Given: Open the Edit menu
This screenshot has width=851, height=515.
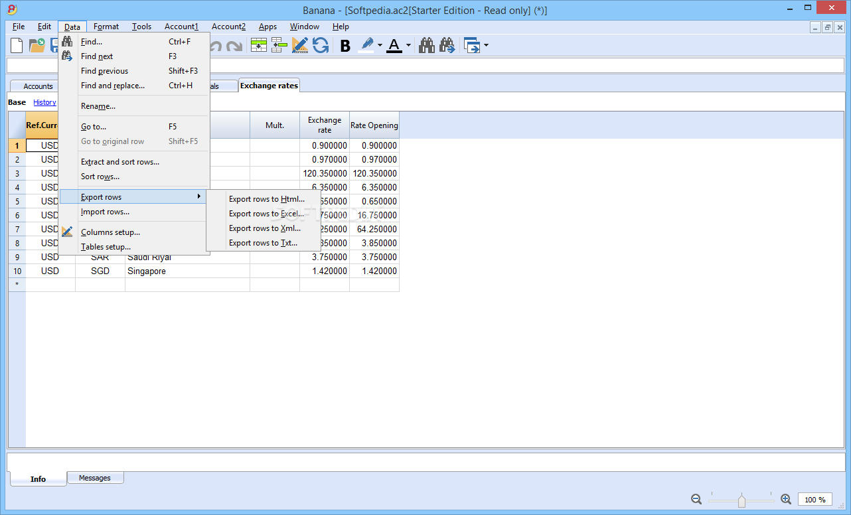Looking at the screenshot, I should pyautogui.click(x=44, y=27).
